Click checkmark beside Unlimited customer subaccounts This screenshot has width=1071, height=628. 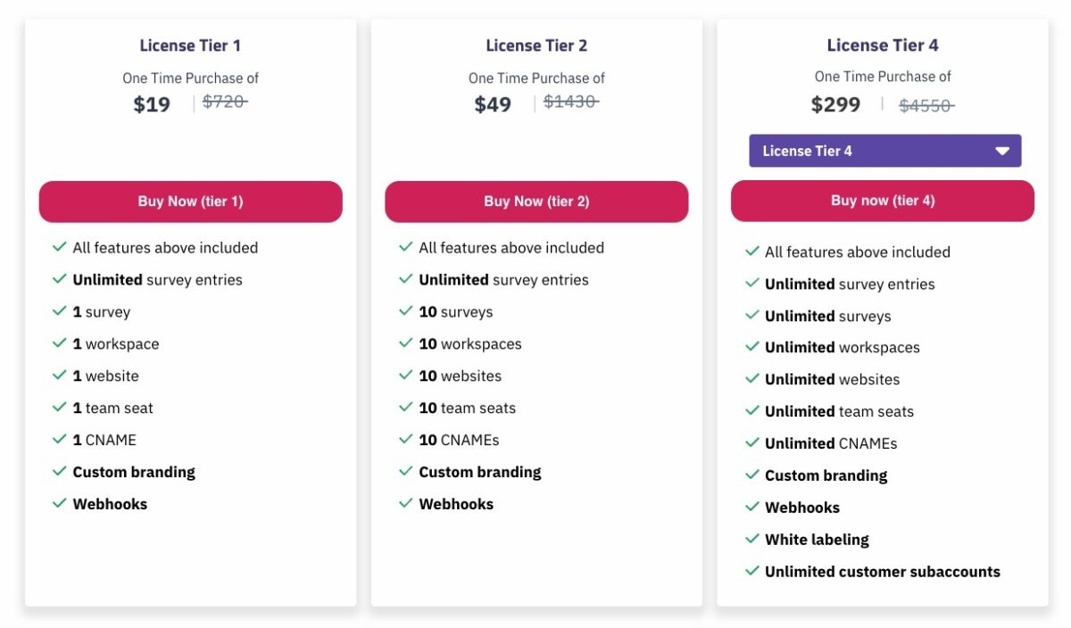click(x=752, y=571)
